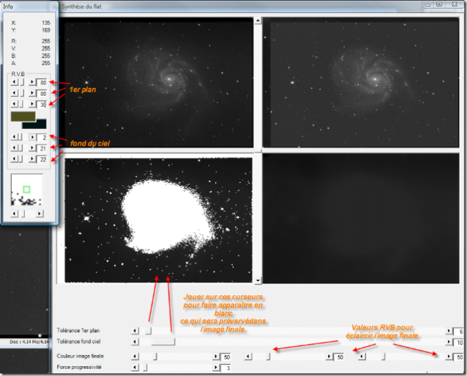The height and width of the screenshot is (376, 467).
Task: Click the zoomed pixel preview in Info panel
Action: [26, 191]
